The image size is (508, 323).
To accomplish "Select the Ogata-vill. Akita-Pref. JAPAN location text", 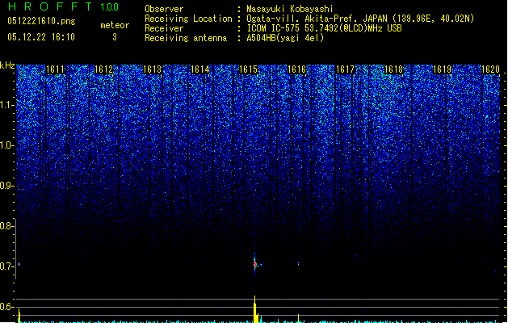I will (360, 19).
